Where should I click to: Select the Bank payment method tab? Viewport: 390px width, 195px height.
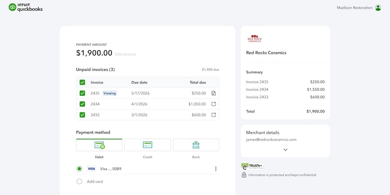[196, 145]
